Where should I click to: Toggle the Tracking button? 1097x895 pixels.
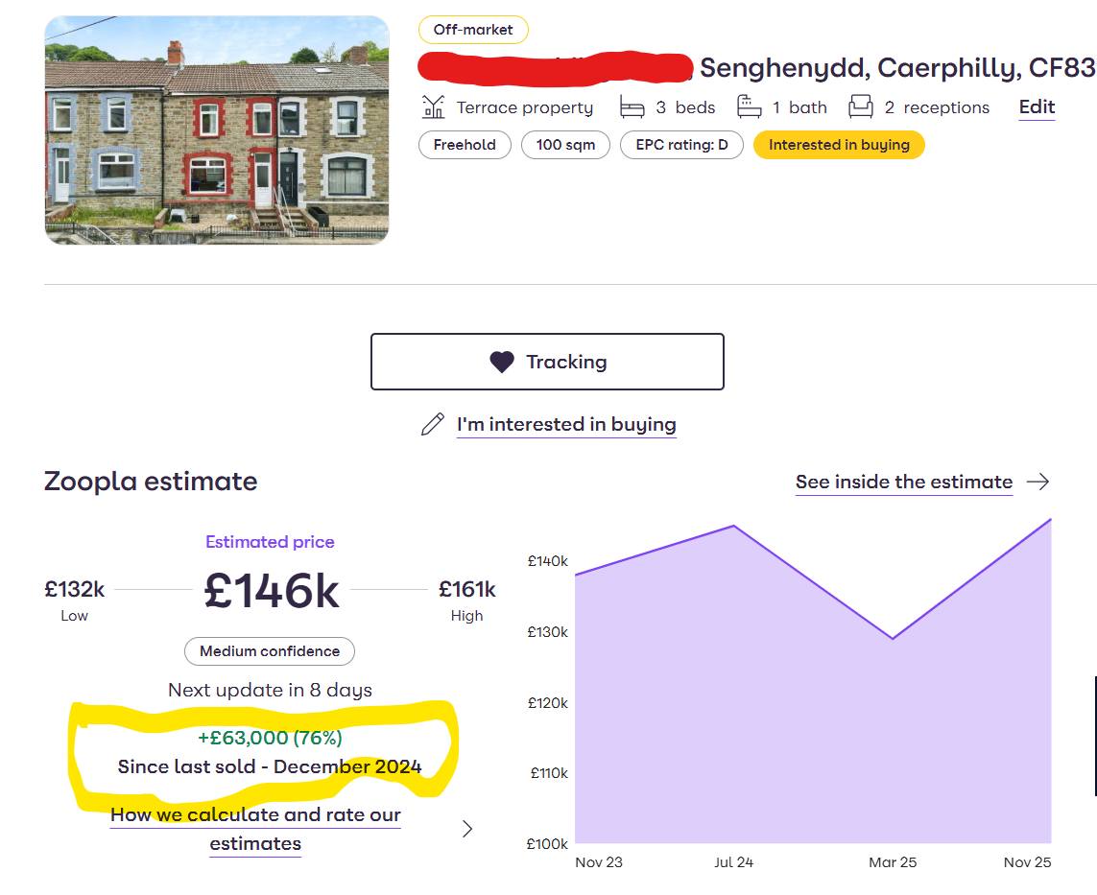pos(547,362)
